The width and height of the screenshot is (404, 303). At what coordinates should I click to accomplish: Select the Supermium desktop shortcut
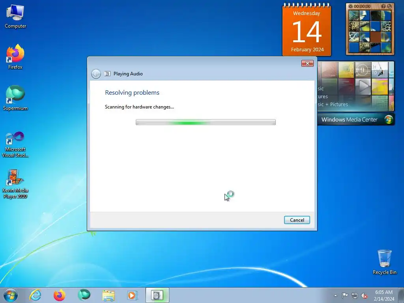tap(15, 98)
